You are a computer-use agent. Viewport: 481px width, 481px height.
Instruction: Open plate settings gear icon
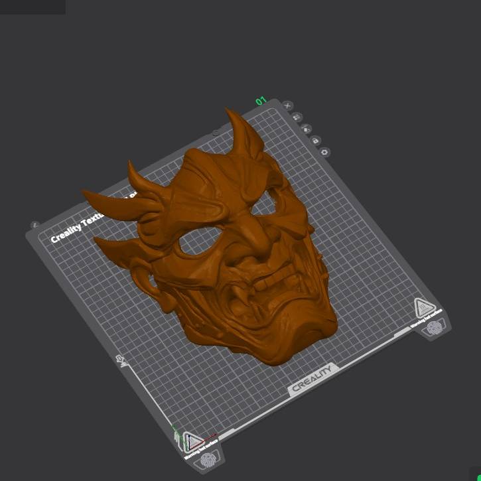[325, 152]
